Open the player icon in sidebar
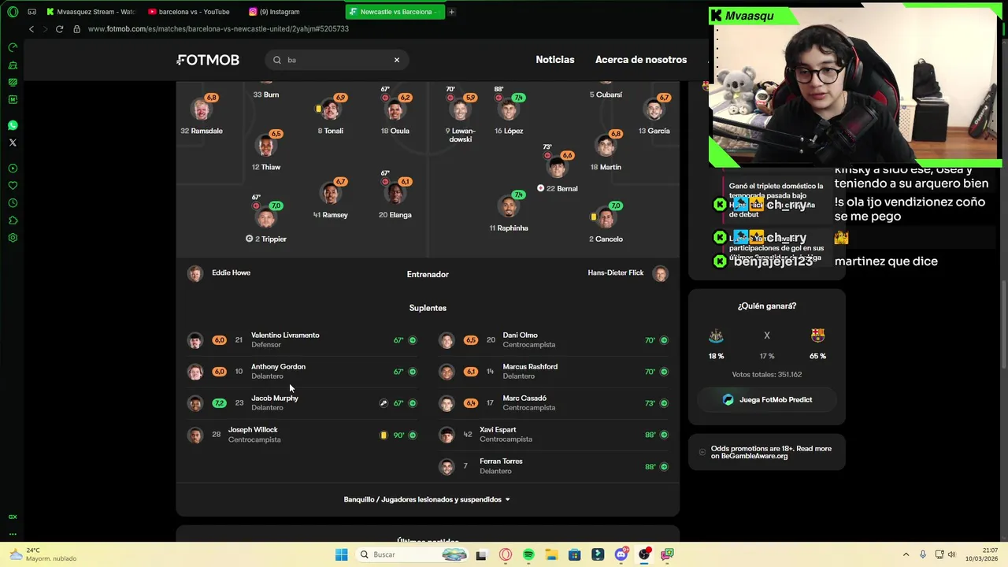Viewport: 1008px width, 567px height. tap(13, 169)
